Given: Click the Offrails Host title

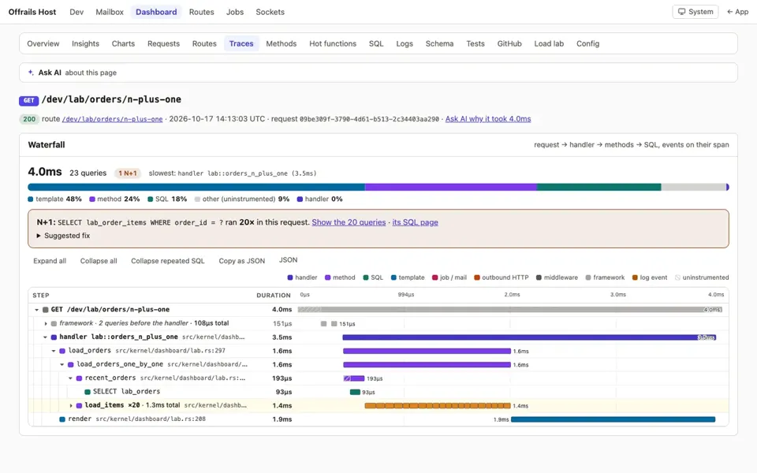Looking at the screenshot, I should (32, 12).
